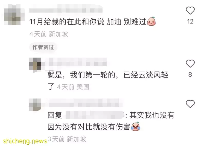Open the avatar of the 美国 replier

pyautogui.click(x=35, y=64)
